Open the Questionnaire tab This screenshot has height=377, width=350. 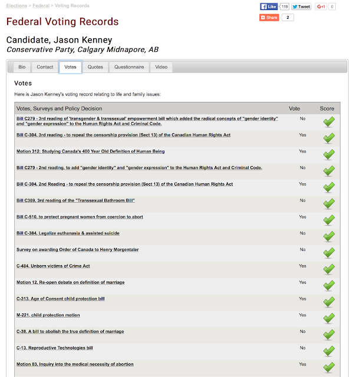129,67
